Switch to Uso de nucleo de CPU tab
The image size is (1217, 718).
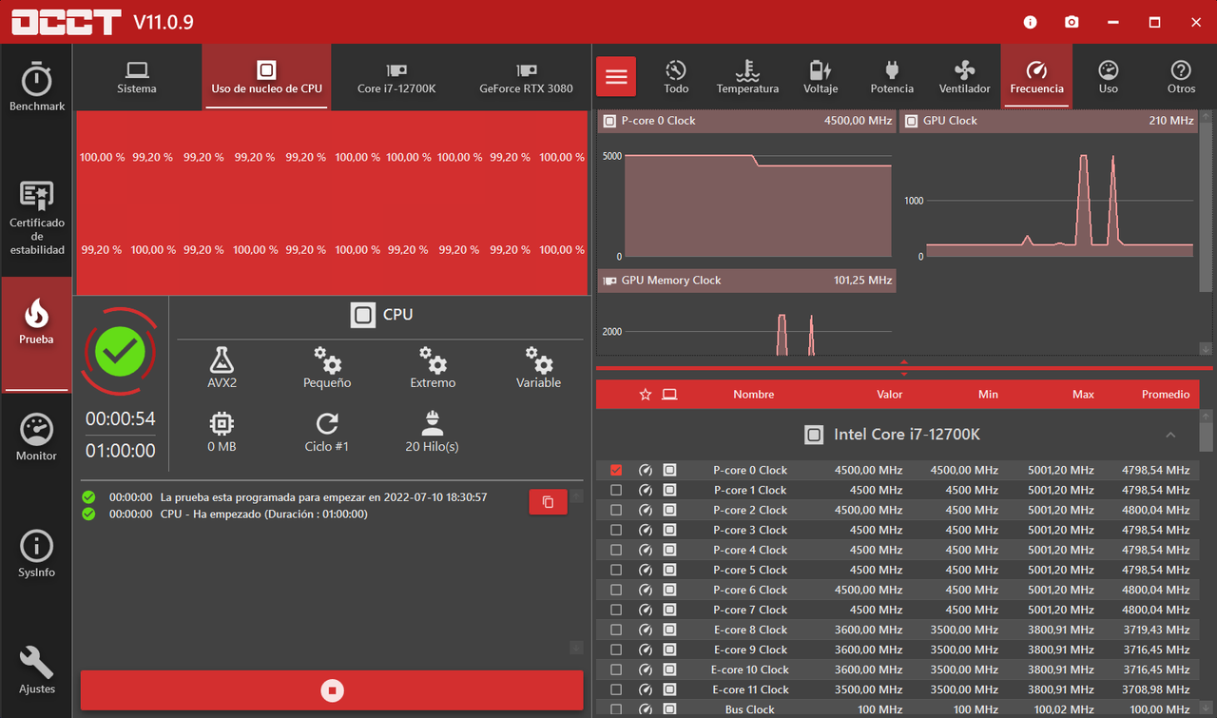click(x=266, y=77)
